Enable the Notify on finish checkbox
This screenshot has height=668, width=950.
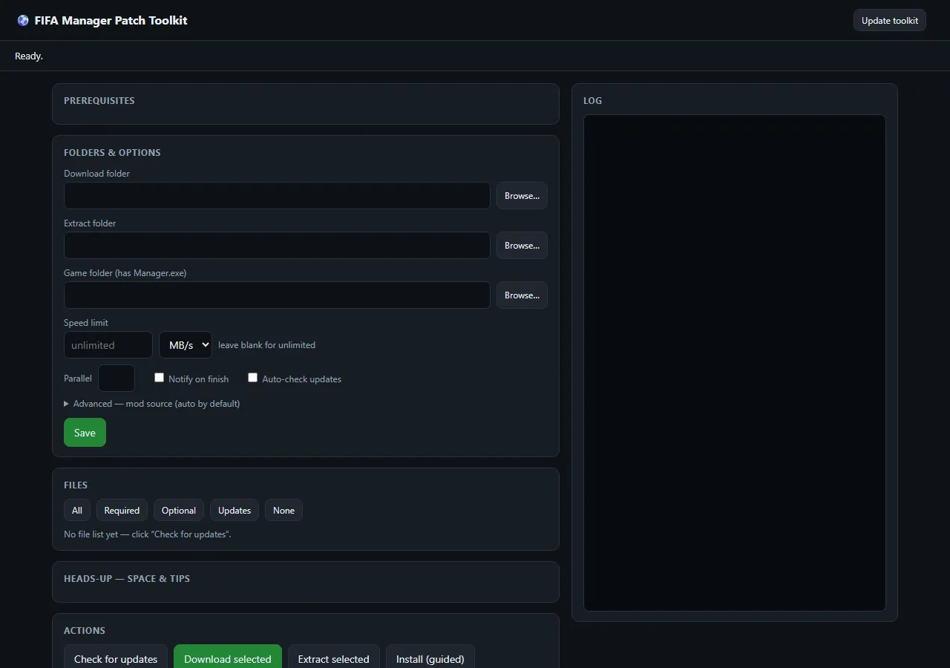pyautogui.click(x=159, y=378)
